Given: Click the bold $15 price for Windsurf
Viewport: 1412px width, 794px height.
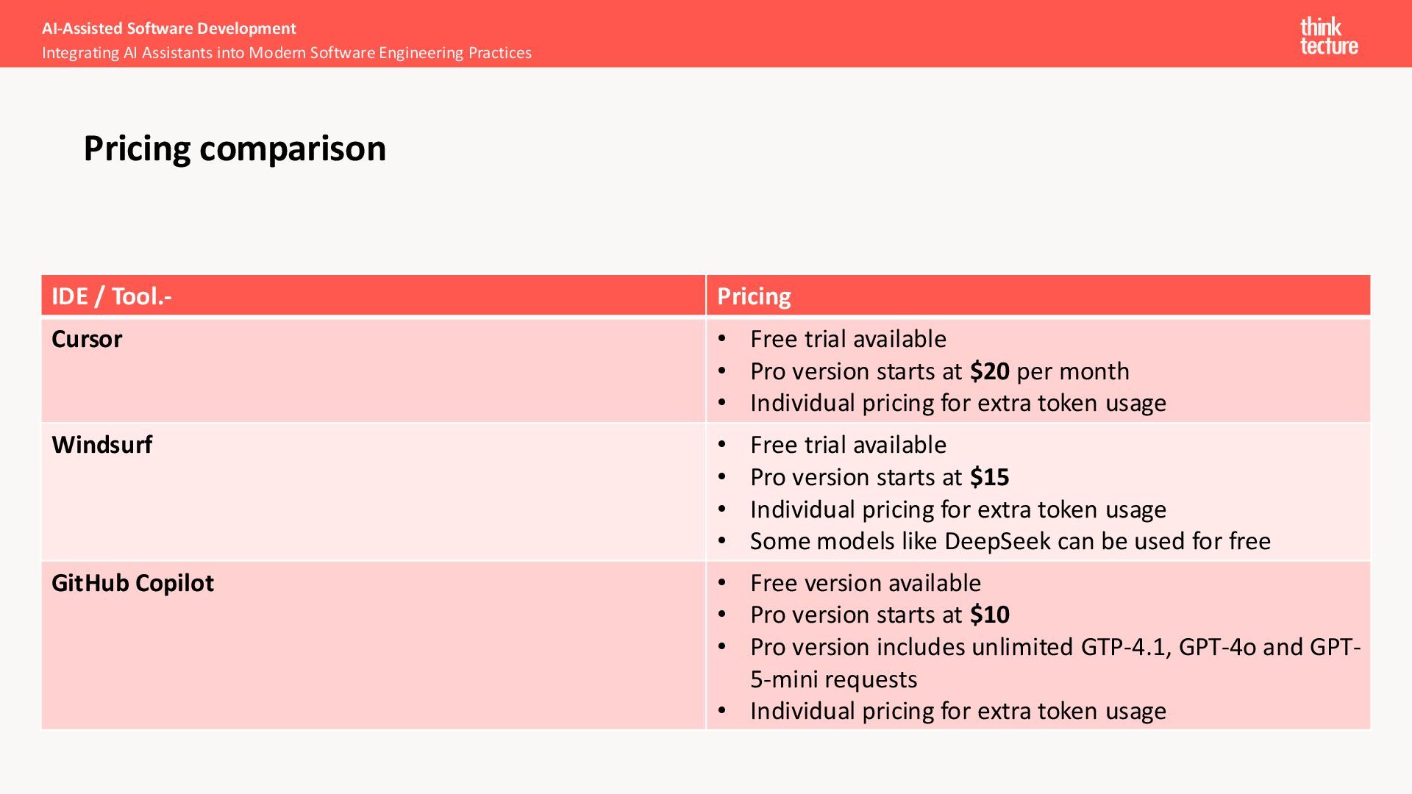Looking at the screenshot, I should point(989,477).
